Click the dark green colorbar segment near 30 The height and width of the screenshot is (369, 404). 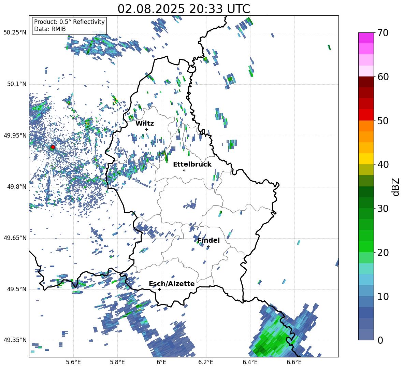click(x=366, y=202)
